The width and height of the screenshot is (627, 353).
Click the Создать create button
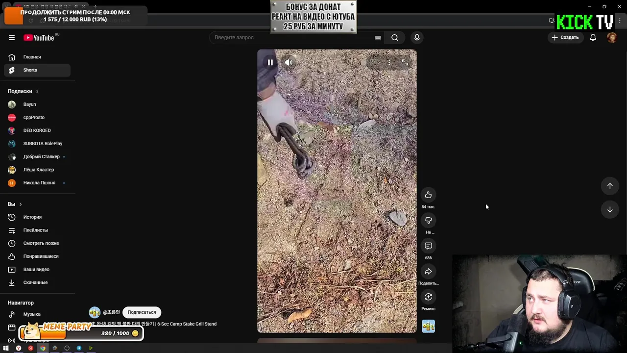(565, 38)
